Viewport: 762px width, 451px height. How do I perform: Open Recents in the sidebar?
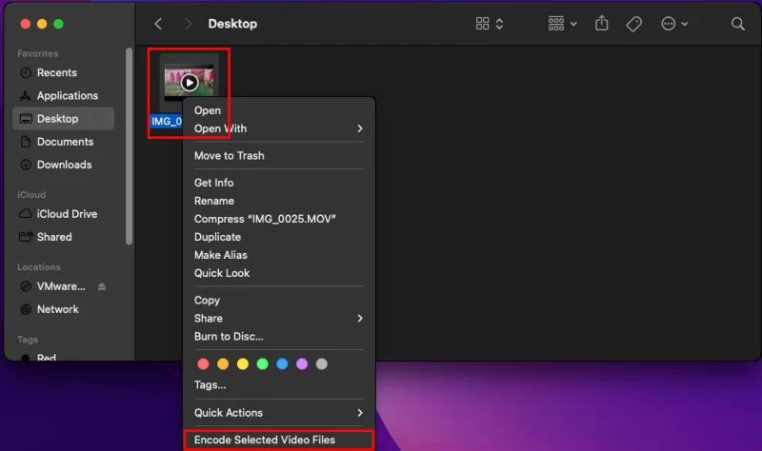[x=63, y=73]
